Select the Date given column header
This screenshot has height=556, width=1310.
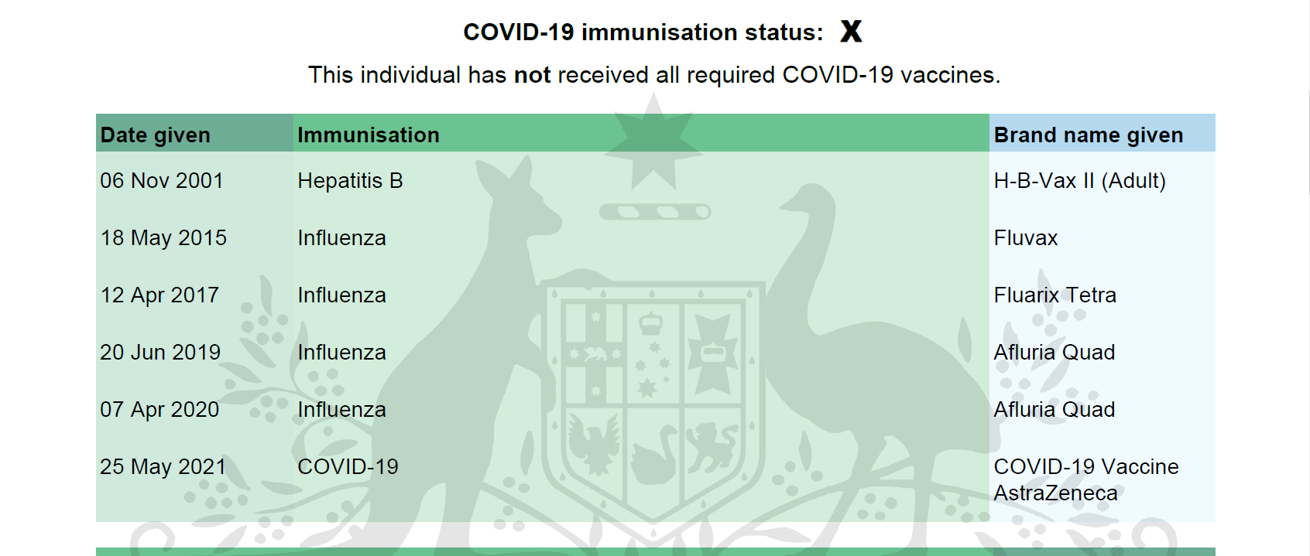click(x=156, y=135)
